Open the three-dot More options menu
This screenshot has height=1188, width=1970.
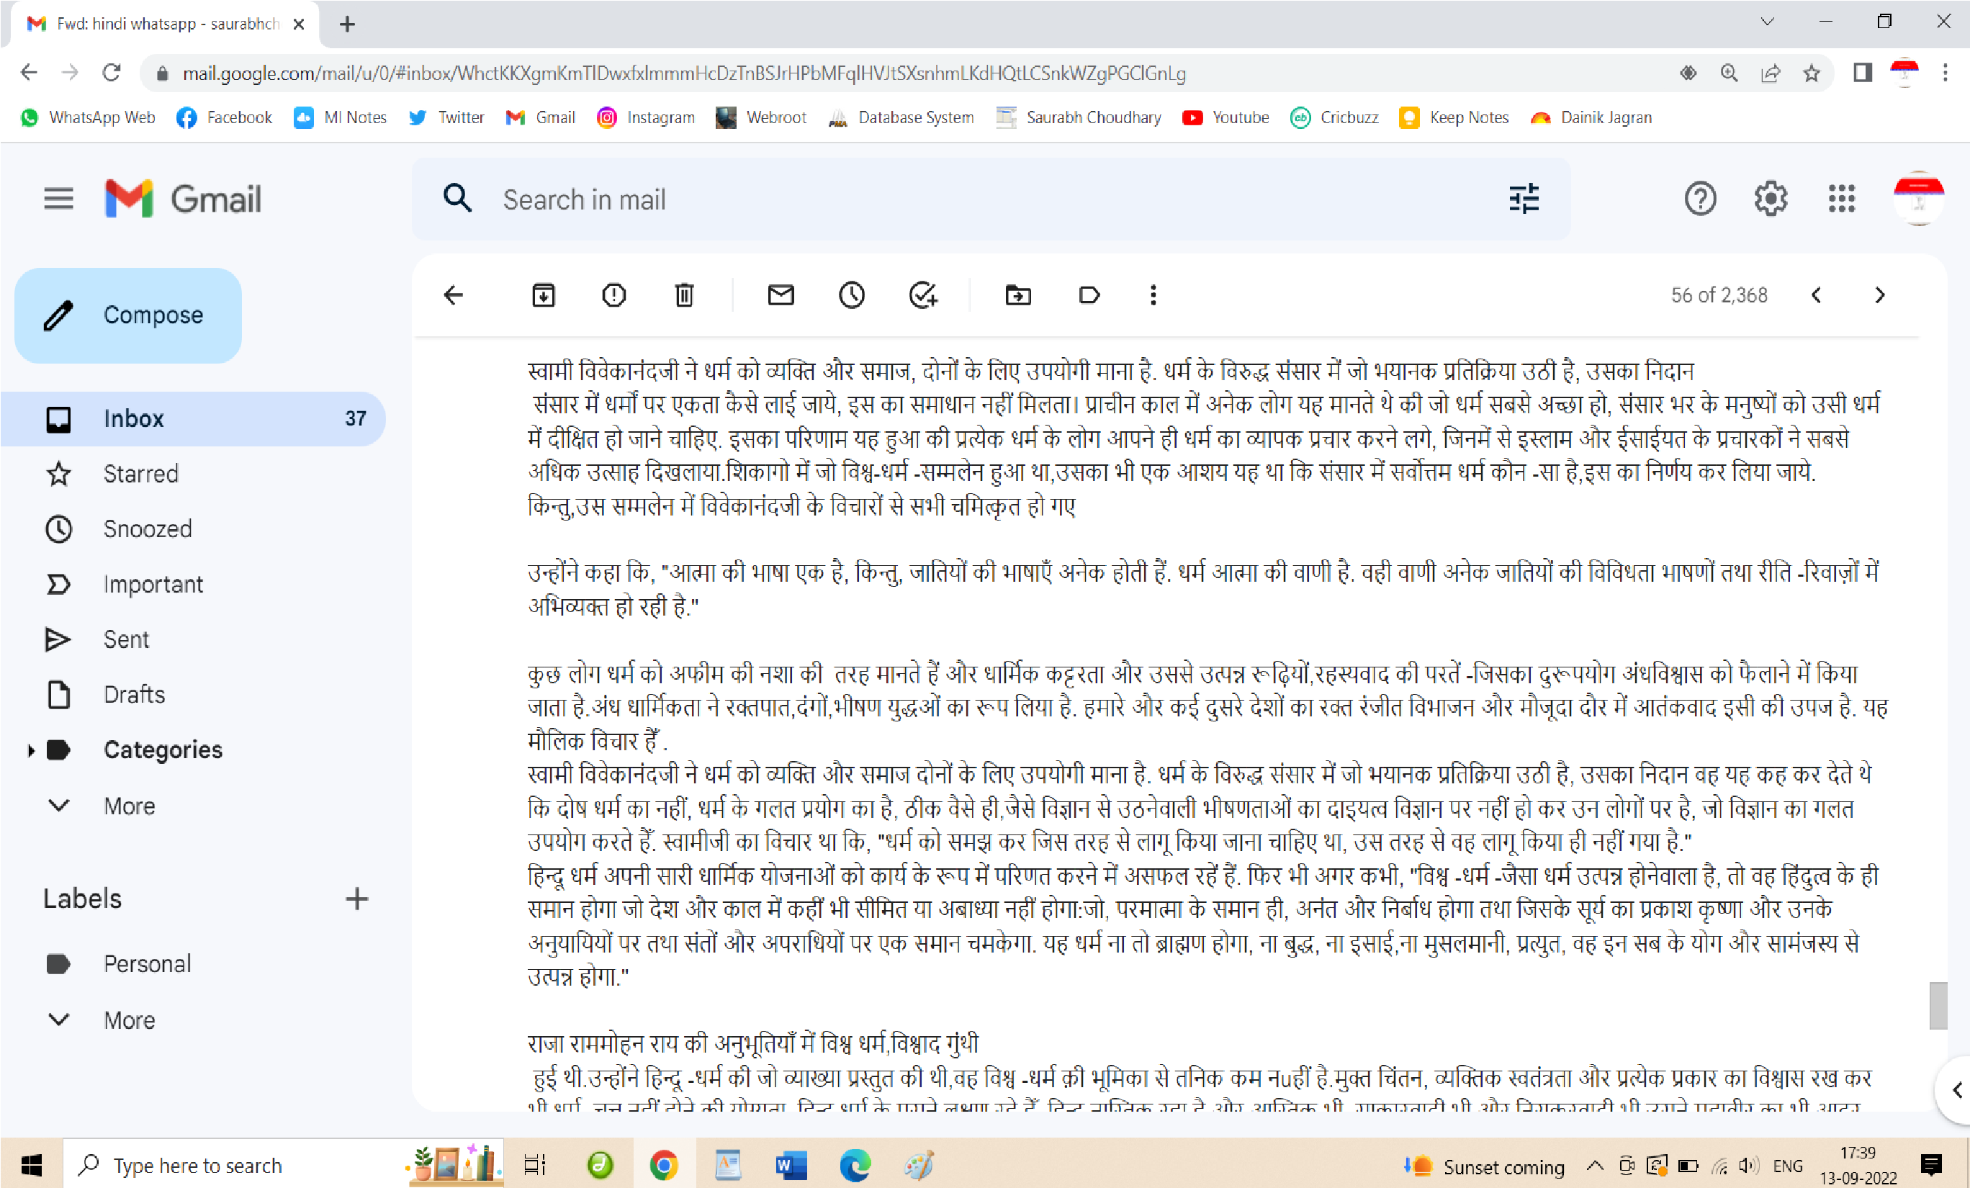[1153, 295]
